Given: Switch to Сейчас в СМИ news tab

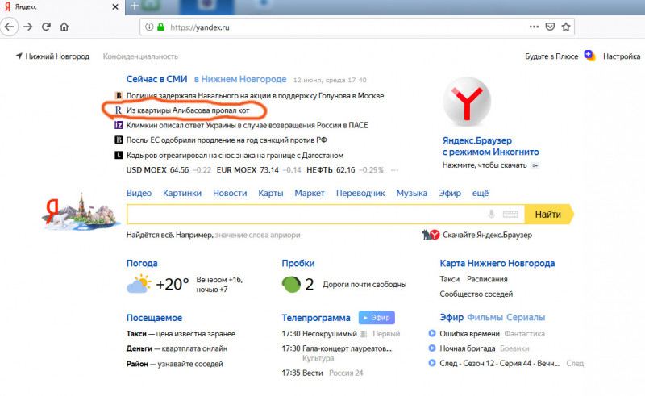Looking at the screenshot, I should [156, 79].
